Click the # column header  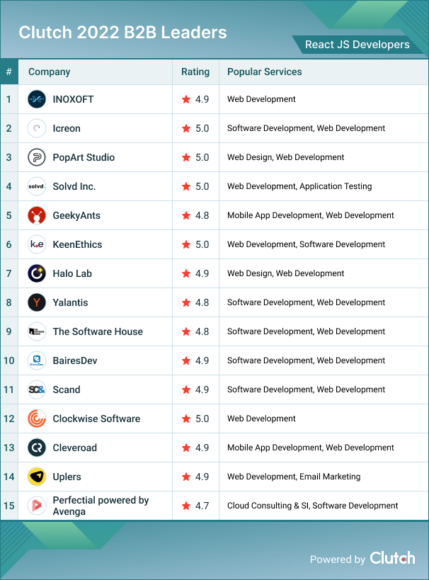click(9, 72)
